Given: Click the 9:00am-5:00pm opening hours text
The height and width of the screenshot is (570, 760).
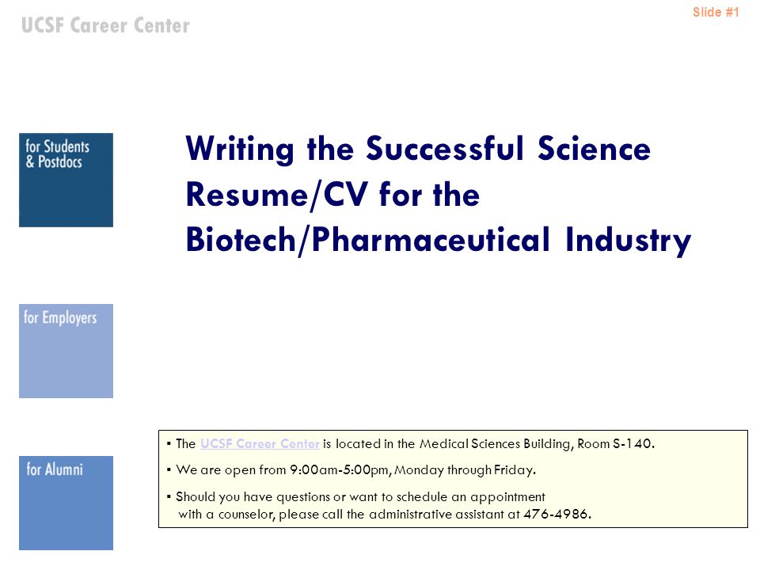Looking at the screenshot, I should [x=340, y=469].
